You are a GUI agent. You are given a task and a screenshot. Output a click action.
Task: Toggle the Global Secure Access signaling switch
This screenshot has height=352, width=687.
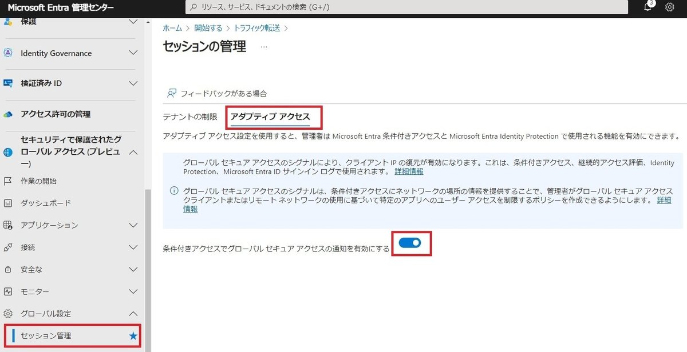[410, 243]
